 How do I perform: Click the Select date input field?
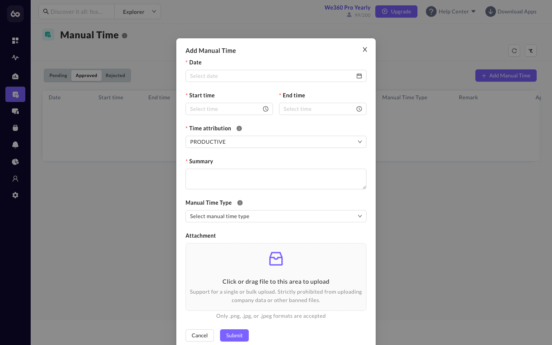tap(276, 76)
